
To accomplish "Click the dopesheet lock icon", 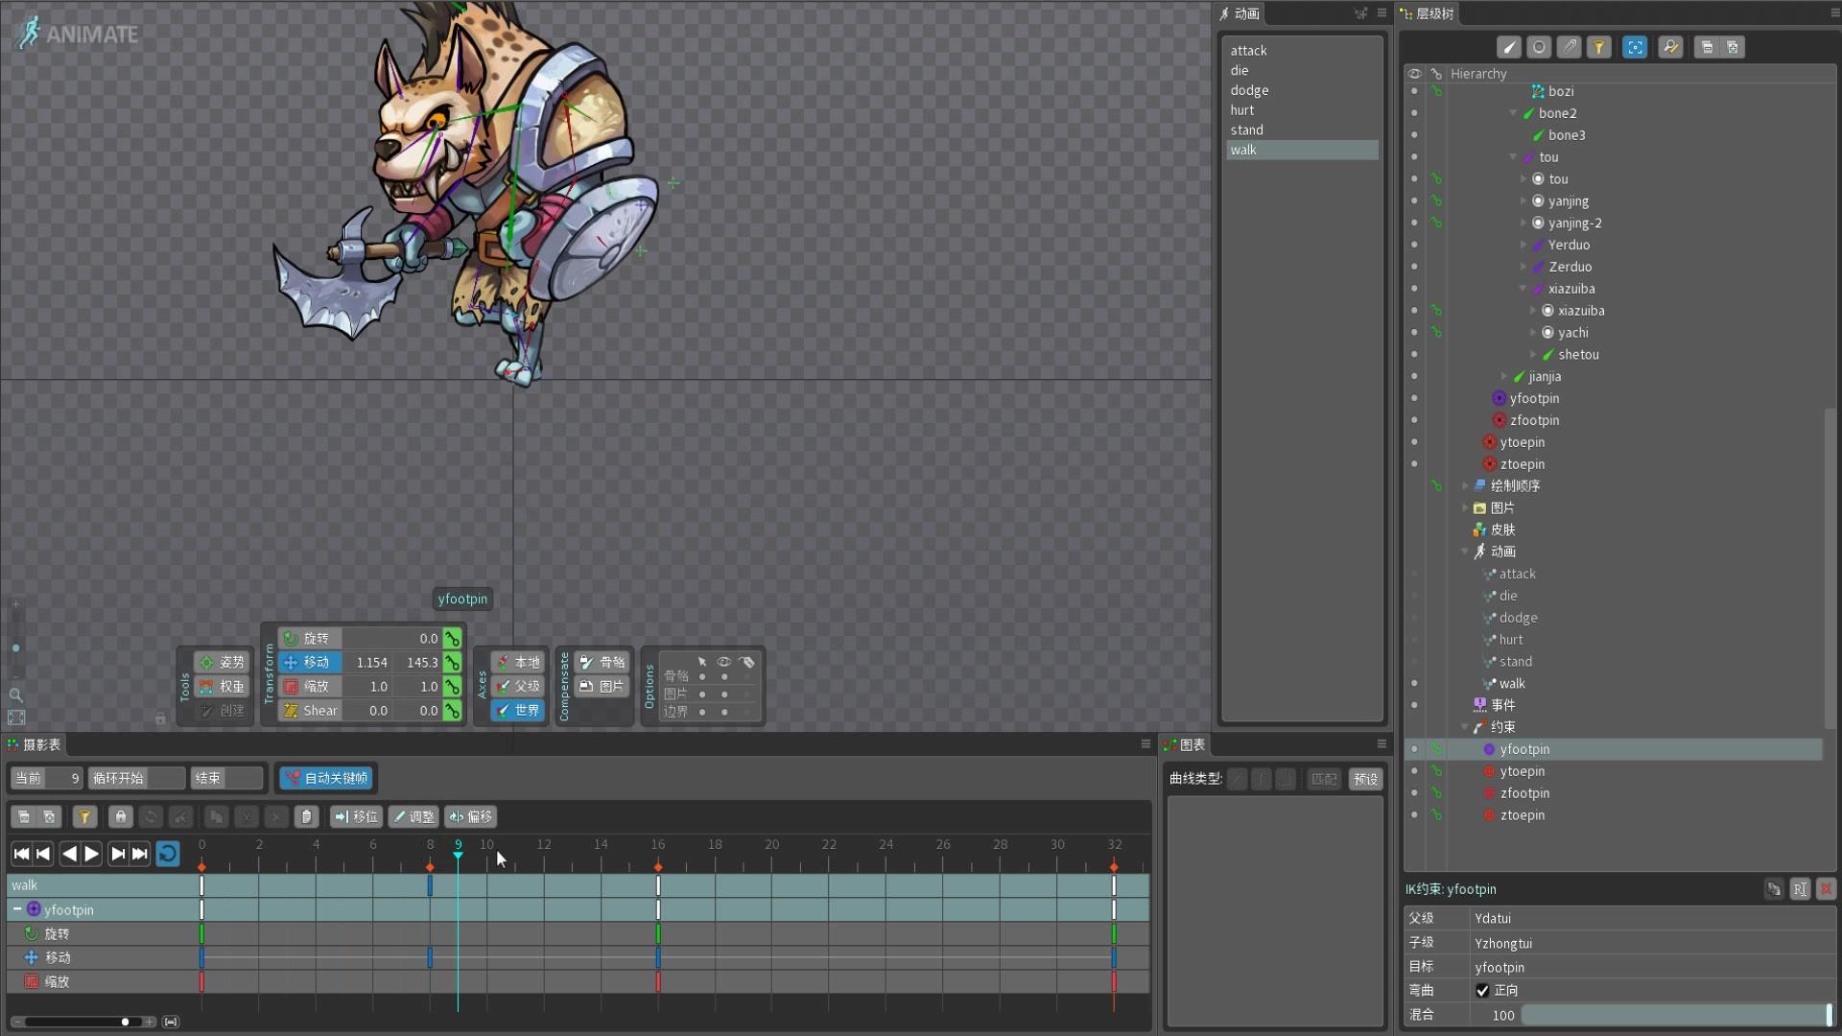I will [x=120, y=817].
